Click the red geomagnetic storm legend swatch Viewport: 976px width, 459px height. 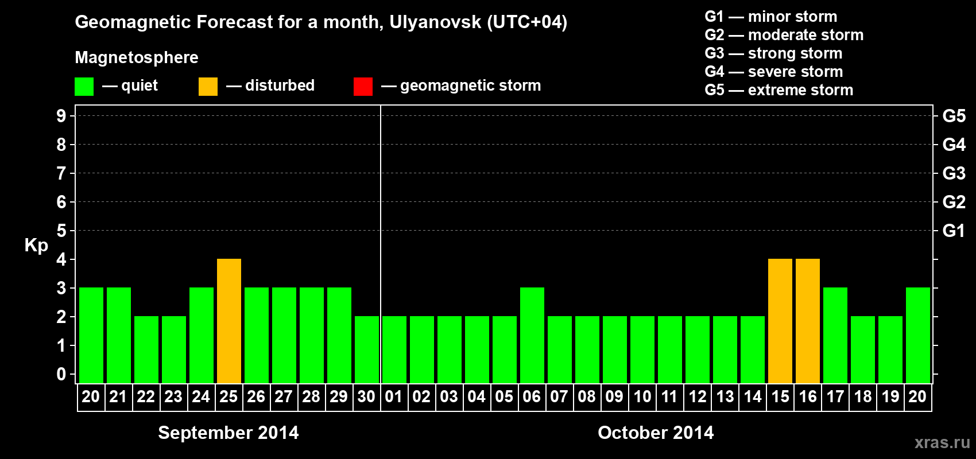coord(363,87)
